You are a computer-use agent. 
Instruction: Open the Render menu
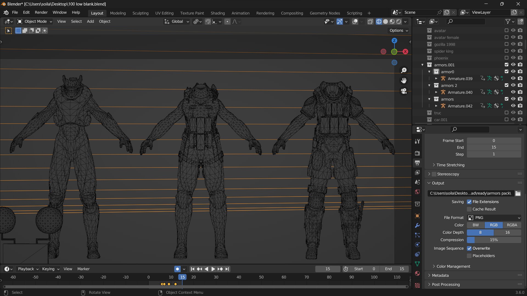click(x=41, y=12)
